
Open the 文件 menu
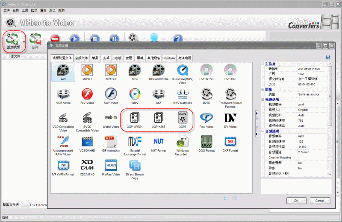coord(6,10)
